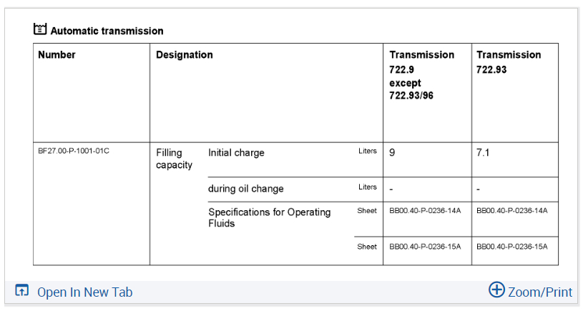Click the Open In New Tab icon

[22, 291]
